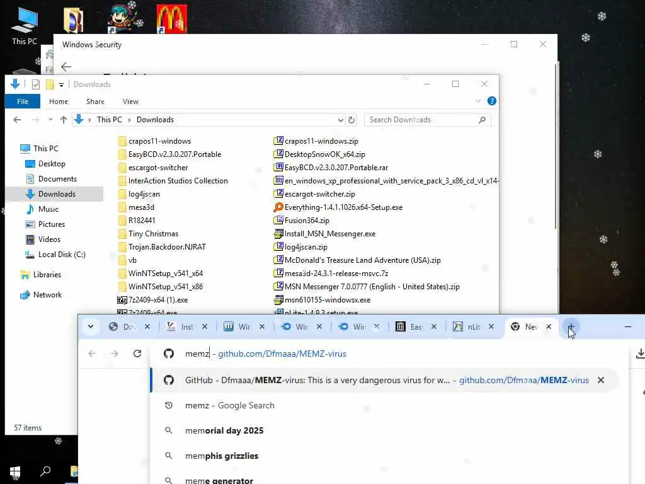Viewport: 645px width, 484px height.
Task: Open the cartoon character desktop shortcut
Action: coord(125,18)
